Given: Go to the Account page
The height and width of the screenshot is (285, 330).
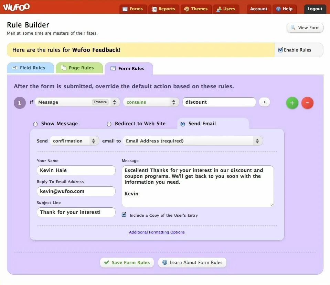Looking at the screenshot, I should (259, 9).
